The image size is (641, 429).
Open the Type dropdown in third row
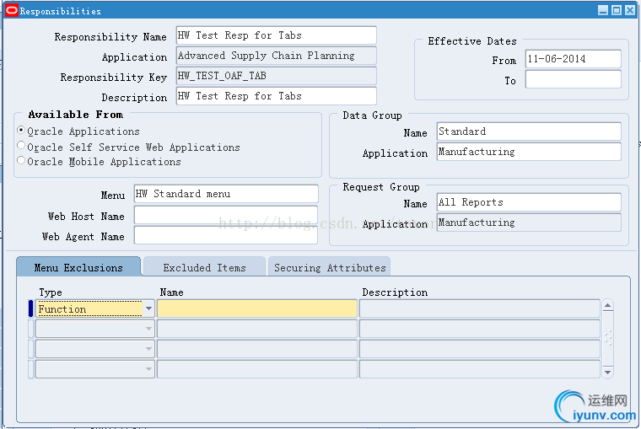coord(148,349)
